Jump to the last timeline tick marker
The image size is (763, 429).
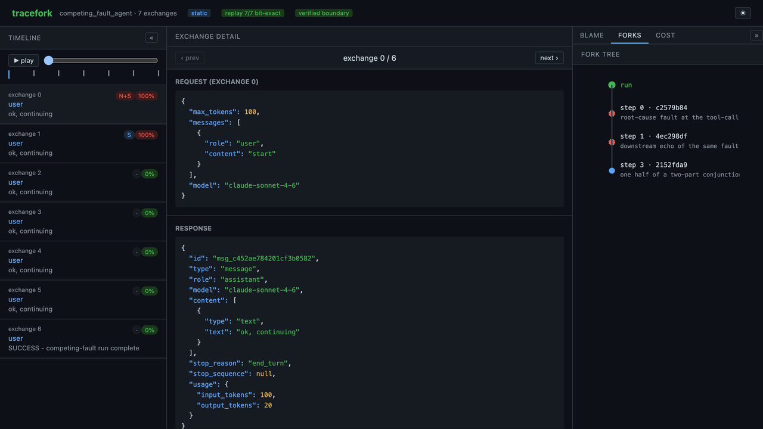coord(158,73)
